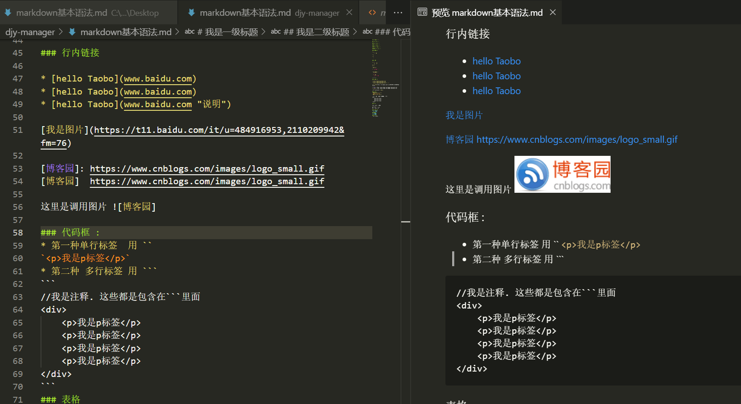Click the [hello Taobo] text on editor line 47
The height and width of the screenshot is (404, 741).
[85, 79]
